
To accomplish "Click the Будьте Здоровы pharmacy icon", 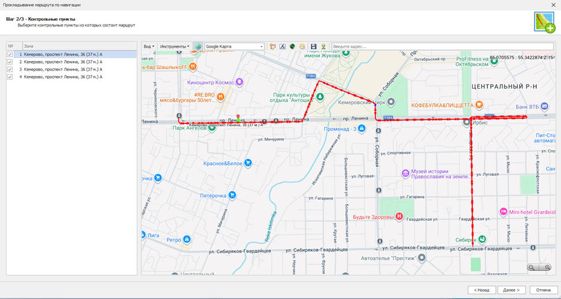I will click(399, 216).
